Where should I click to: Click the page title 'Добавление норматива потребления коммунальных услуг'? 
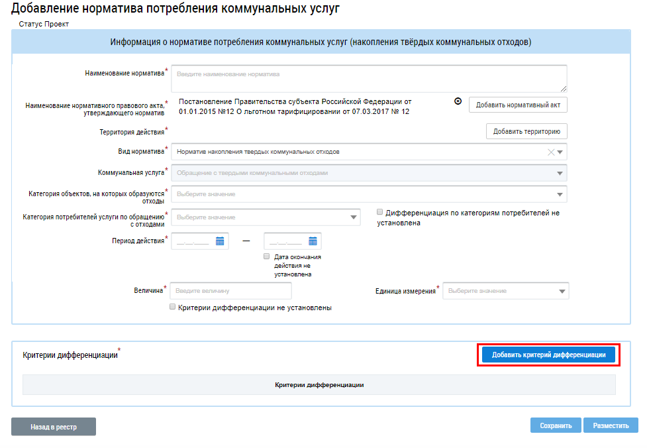pos(175,8)
